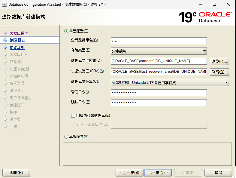Click the 全局数据库名 field containing orcl
The width and height of the screenshot is (236, 178).
point(159,41)
